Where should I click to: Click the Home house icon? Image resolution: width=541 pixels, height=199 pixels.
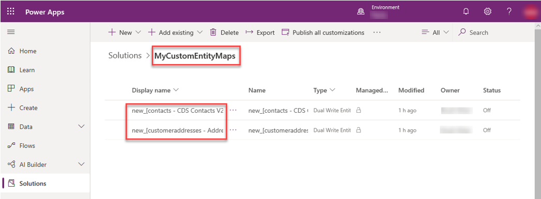(11, 51)
